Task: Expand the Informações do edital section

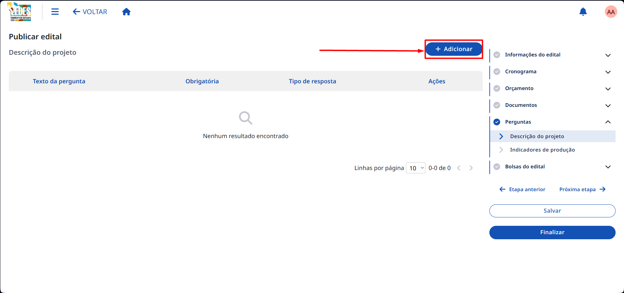Action: pyautogui.click(x=553, y=55)
